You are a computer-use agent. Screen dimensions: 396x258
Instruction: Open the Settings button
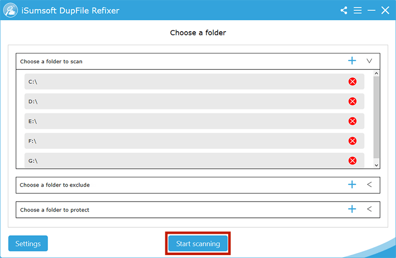(28, 243)
